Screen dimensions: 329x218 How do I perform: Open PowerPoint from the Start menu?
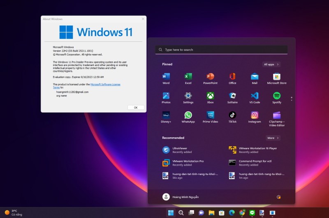coord(210,78)
